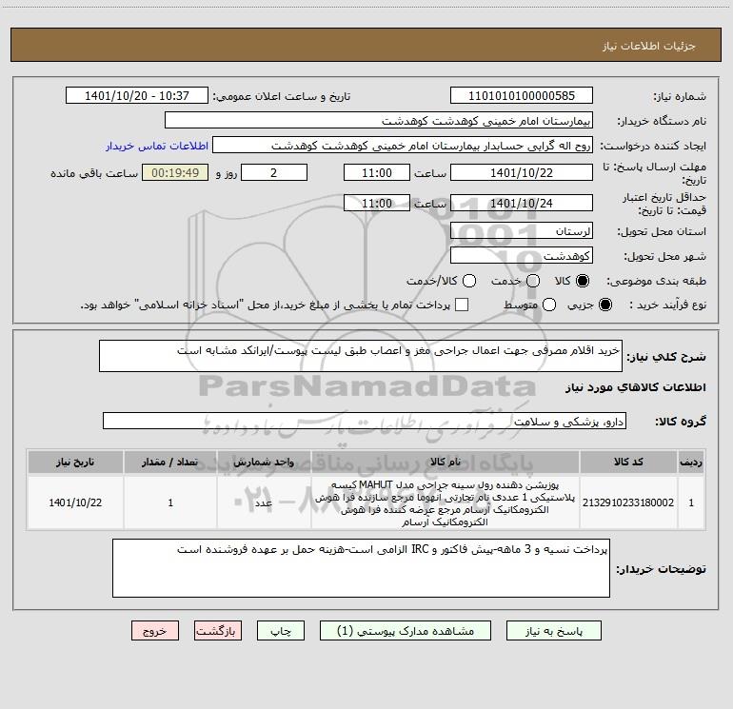Select the کالا radio button
The image size is (733, 709).
[x=583, y=281]
